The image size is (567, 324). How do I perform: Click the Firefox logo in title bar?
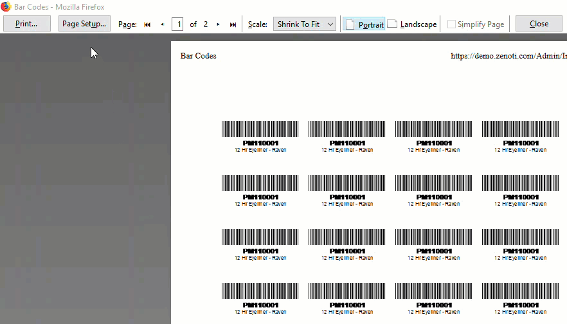6,6
